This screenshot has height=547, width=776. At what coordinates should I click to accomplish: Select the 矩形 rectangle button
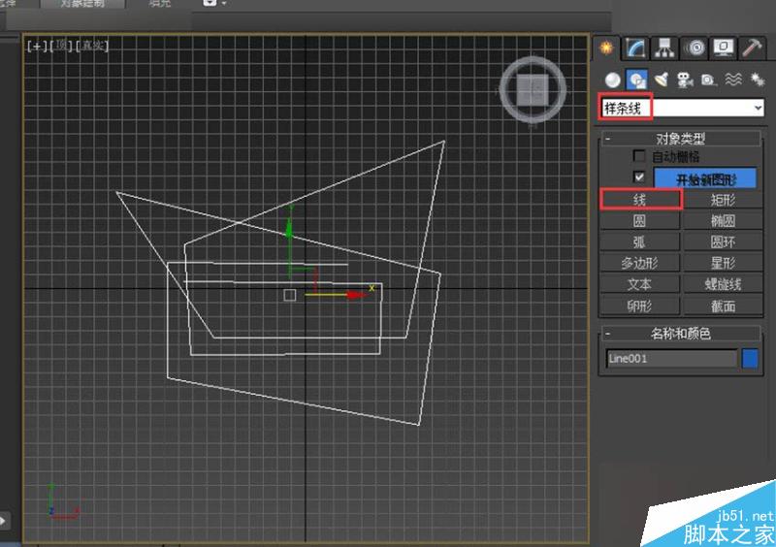tap(723, 200)
